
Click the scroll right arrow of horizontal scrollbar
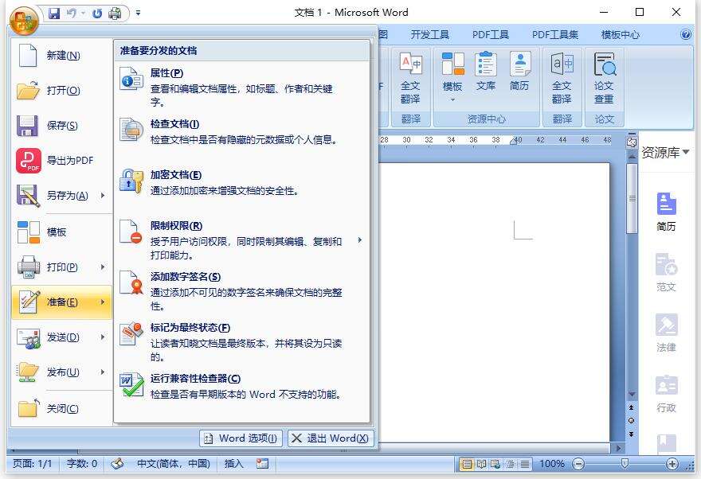pos(618,448)
